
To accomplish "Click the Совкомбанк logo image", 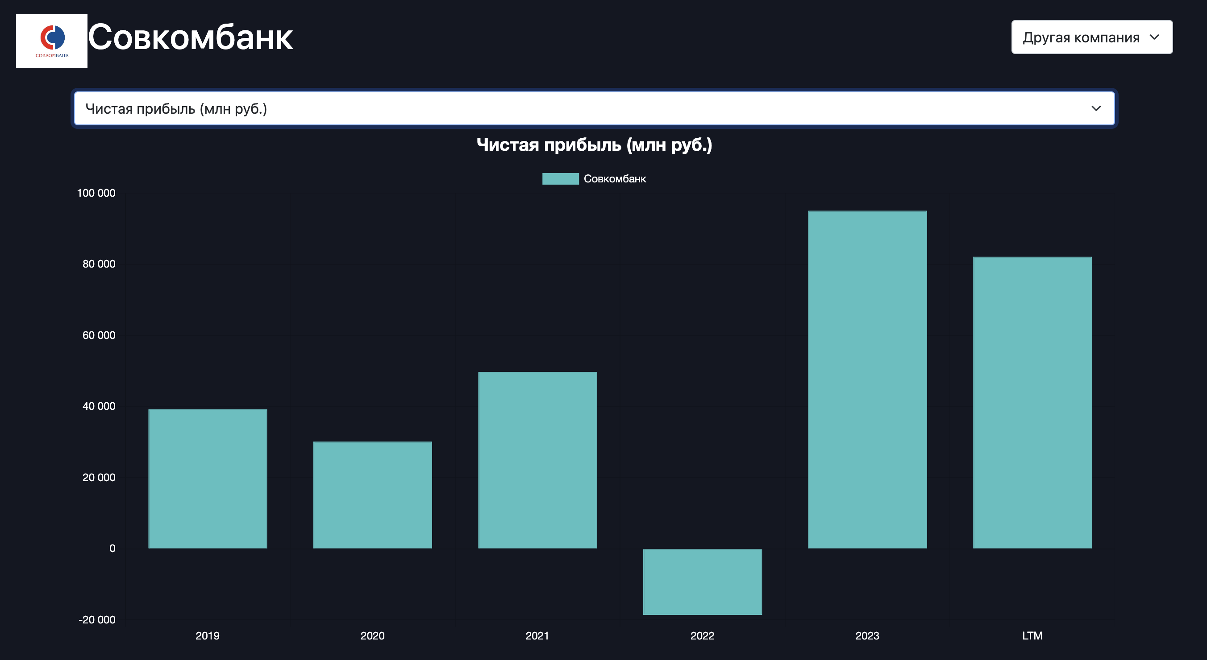I will (x=51, y=41).
